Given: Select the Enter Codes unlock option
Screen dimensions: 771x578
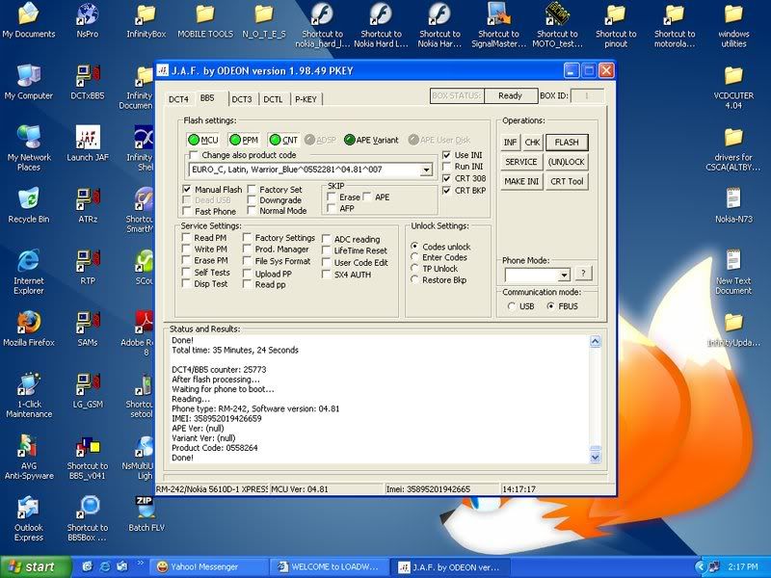Looking at the screenshot, I should click(414, 257).
